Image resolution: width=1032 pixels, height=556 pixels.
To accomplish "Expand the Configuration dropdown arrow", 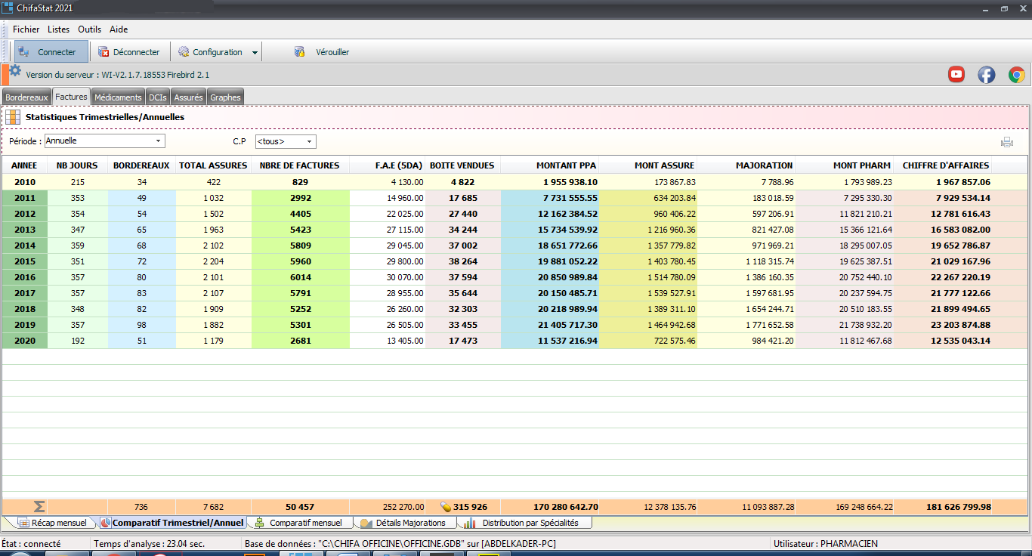I will click(x=255, y=53).
